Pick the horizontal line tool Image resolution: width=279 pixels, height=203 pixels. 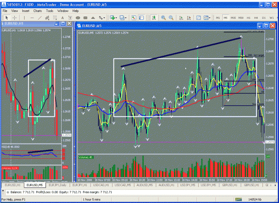(x=32, y=18)
